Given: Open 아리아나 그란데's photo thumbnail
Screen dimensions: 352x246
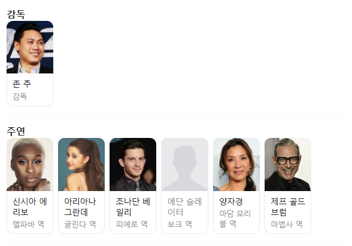Looking at the screenshot, I should click(x=81, y=165).
